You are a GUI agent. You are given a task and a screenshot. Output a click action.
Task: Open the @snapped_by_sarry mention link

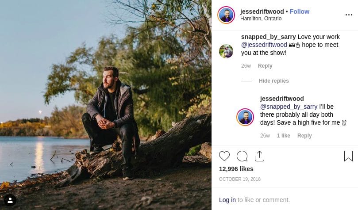point(289,107)
